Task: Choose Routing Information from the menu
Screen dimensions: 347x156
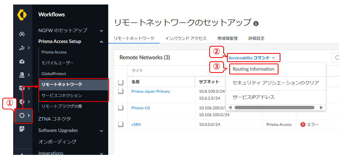Action: click(x=253, y=69)
